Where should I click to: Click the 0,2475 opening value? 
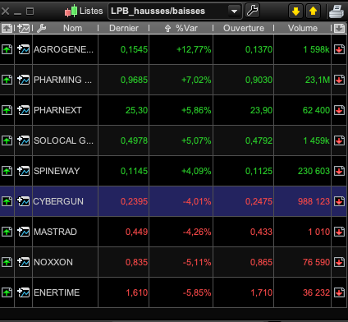[x=259, y=201]
